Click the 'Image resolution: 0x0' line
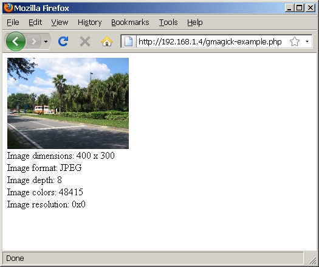The width and height of the screenshot is (319, 267). pyautogui.click(x=46, y=204)
